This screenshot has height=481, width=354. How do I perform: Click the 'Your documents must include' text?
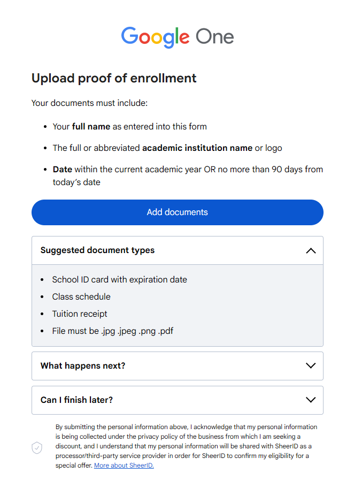click(89, 103)
